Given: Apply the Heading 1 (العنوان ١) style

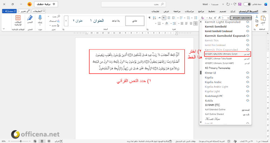Looking at the screenshot, I should click(97, 21).
